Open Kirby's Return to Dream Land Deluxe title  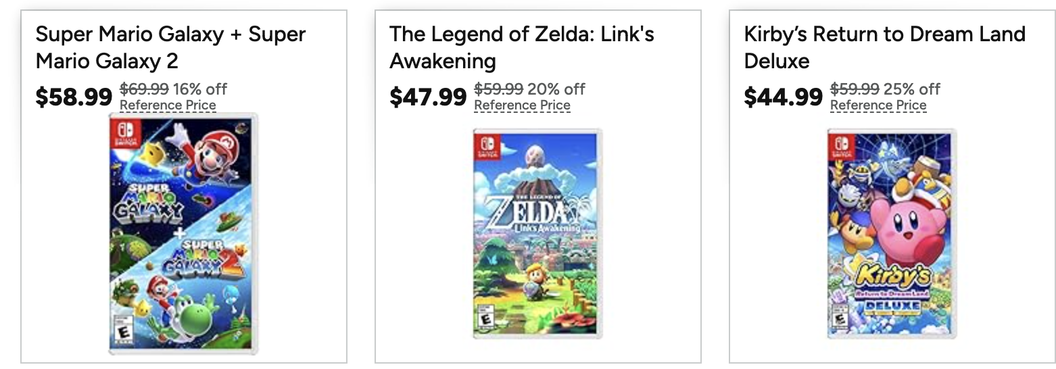(x=884, y=47)
